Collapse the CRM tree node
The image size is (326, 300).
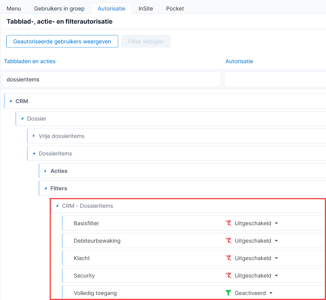point(10,101)
